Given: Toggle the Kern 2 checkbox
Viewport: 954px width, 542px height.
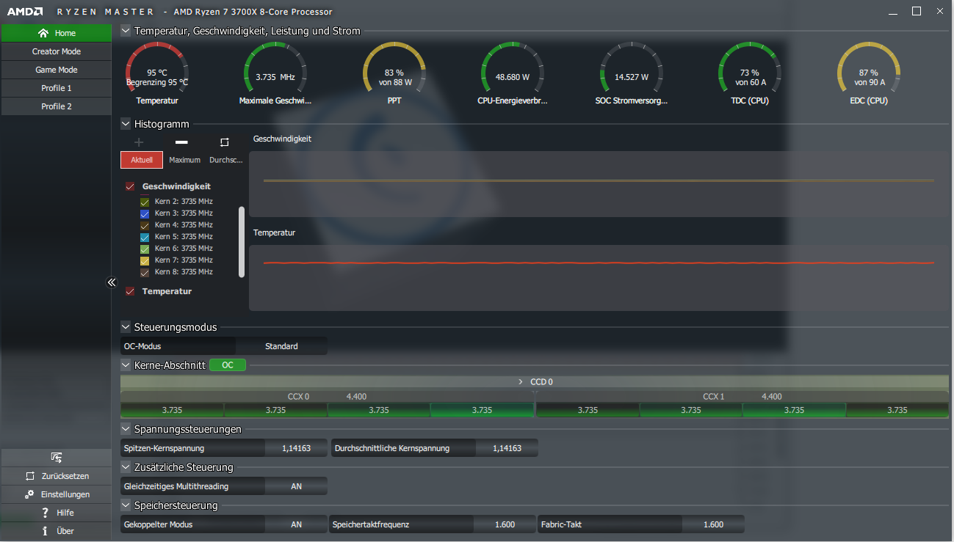Looking at the screenshot, I should tap(145, 202).
